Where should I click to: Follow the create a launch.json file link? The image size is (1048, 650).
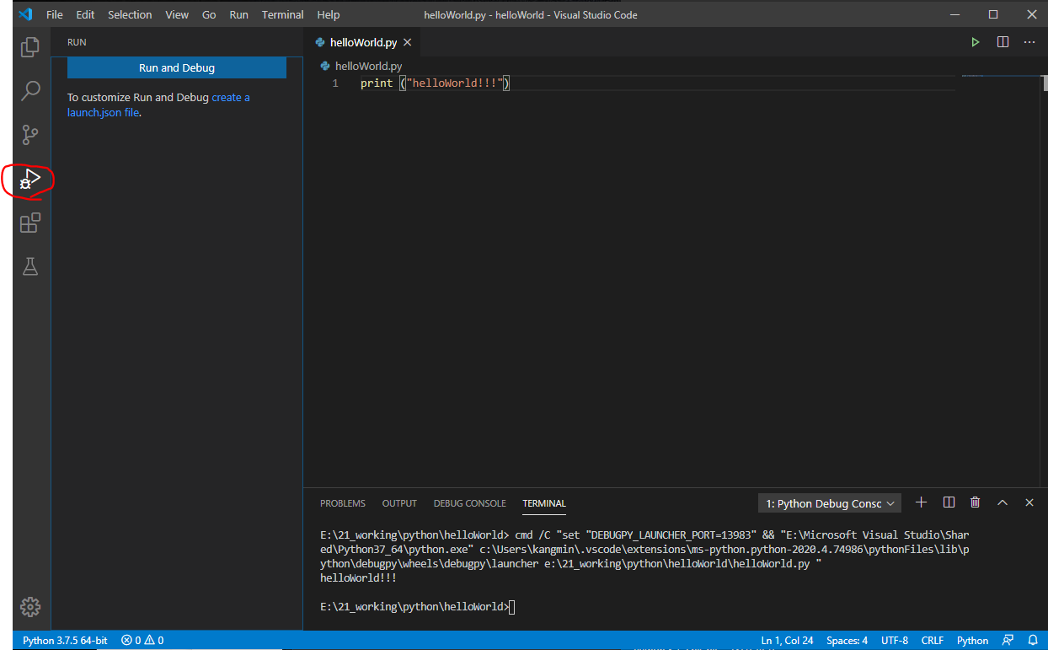(158, 105)
